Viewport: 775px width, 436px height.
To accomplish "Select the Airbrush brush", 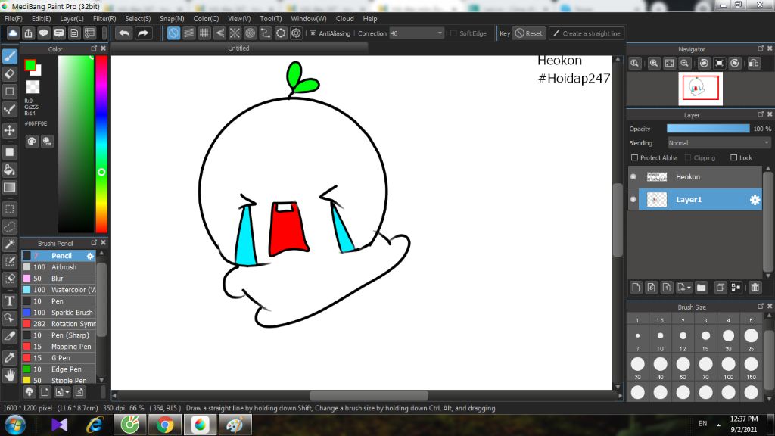I will coord(59,267).
